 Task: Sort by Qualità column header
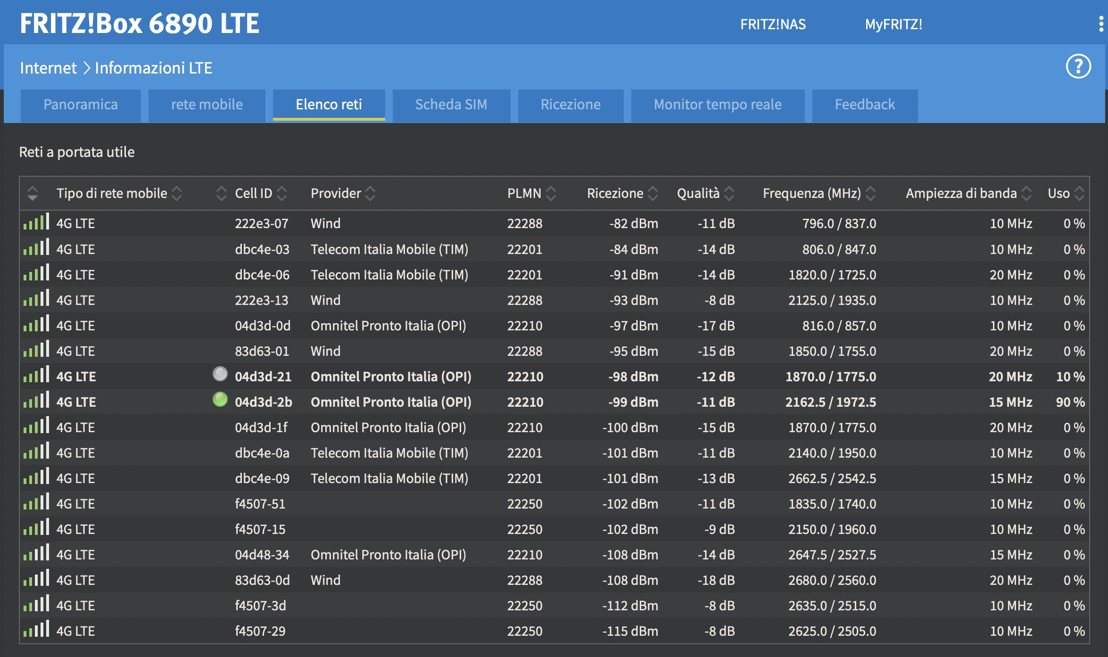coord(698,193)
